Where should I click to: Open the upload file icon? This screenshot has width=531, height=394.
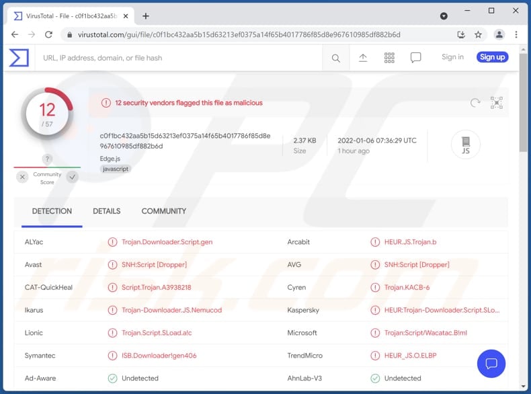click(363, 58)
